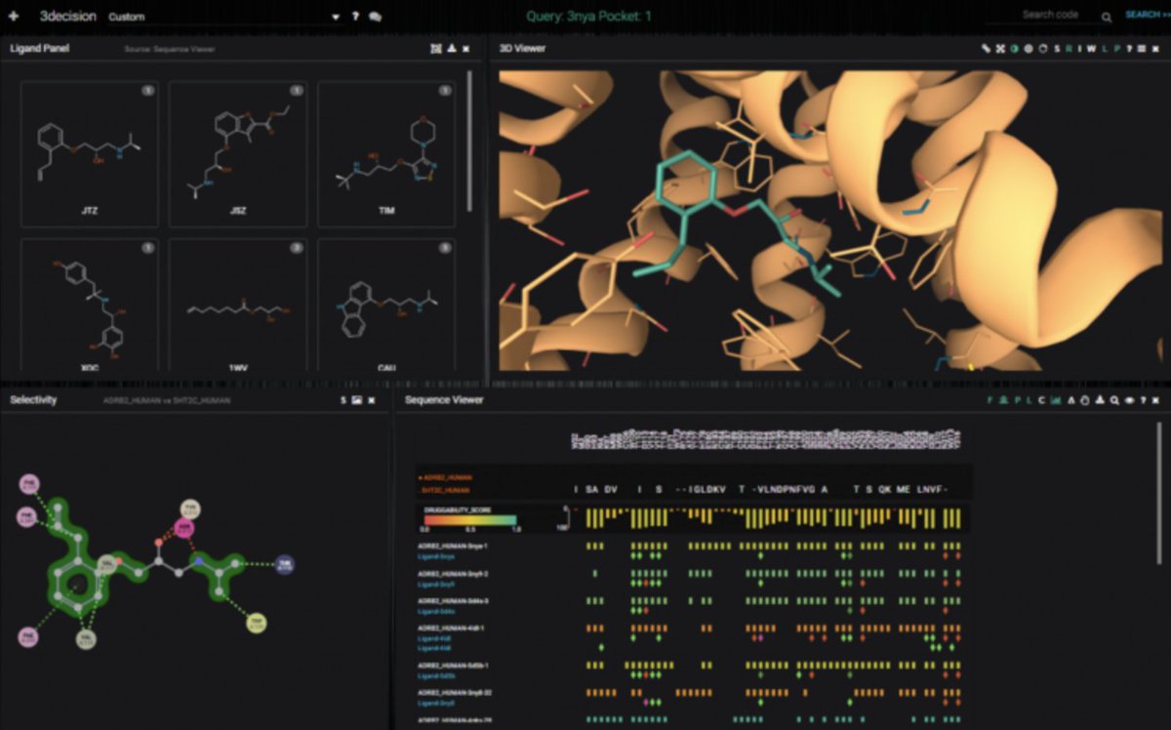
Task: Click the green person icon in Sequence Viewer toolbar
Action: click(1003, 400)
